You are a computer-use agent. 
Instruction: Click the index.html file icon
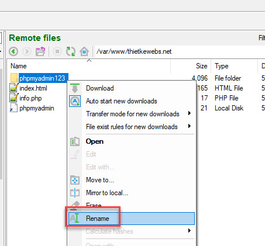click(x=14, y=88)
